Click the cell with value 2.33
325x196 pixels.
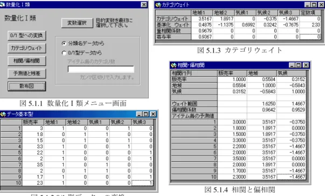(x=310, y=25)
